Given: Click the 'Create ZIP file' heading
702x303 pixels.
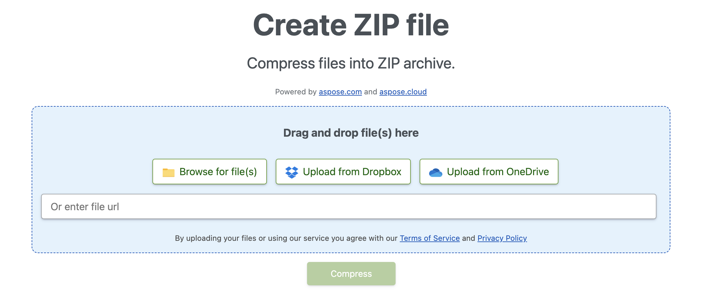Looking at the screenshot, I should click(x=351, y=25).
